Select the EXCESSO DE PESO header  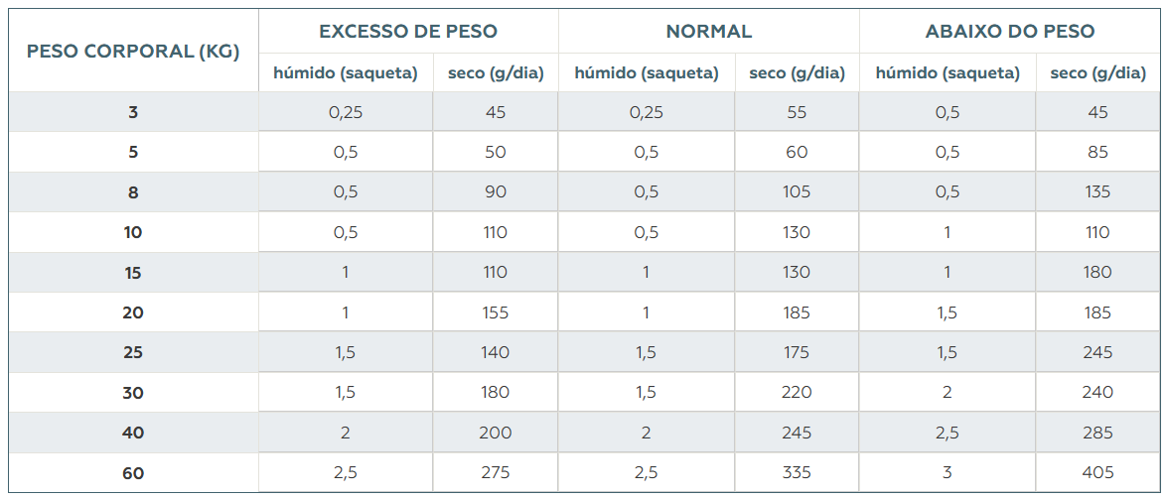[x=408, y=32]
